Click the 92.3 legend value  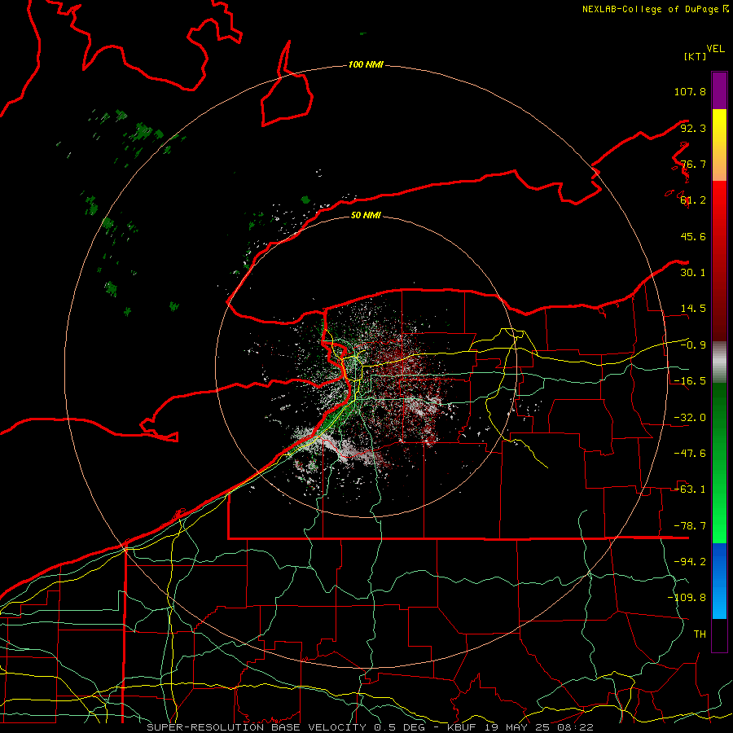(x=693, y=128)
